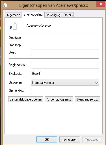Focus the Doel text field
Screen dimensions: 106x145
[x=65, y=53]
